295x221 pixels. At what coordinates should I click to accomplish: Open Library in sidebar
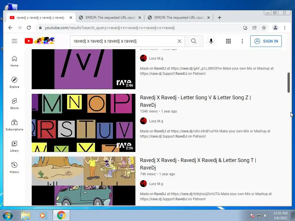click(x=14, y=146)
